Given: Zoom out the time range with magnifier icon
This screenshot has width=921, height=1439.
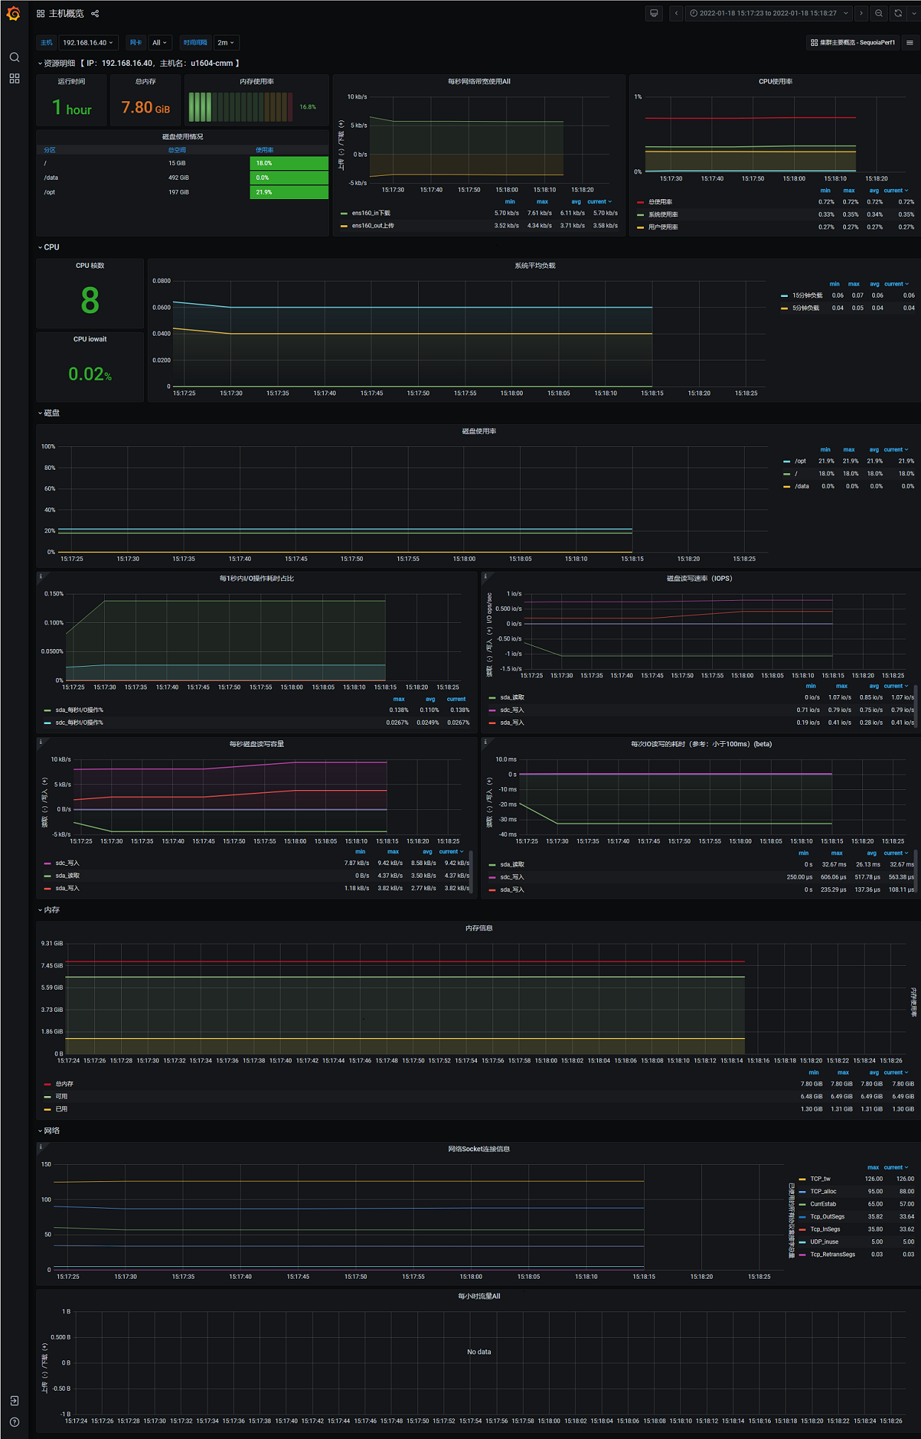Looking at the screenshot, I should pos(878,13).
